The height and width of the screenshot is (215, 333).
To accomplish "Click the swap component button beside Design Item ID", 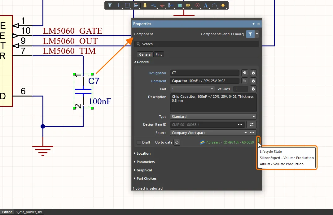I will [x=252, y=125].
